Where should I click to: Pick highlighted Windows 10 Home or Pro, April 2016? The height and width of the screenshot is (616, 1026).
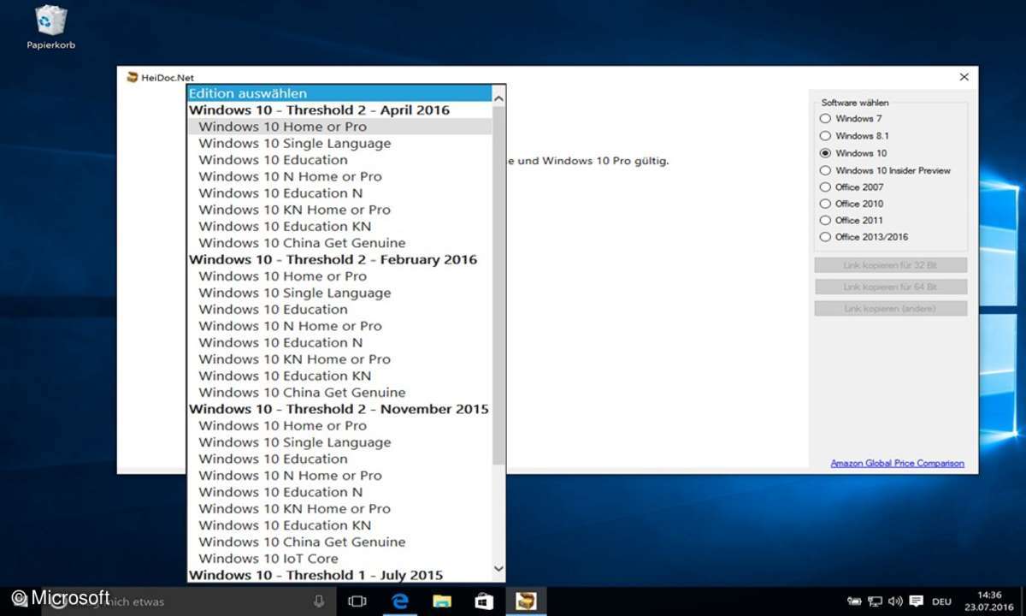tap(340, 127)
